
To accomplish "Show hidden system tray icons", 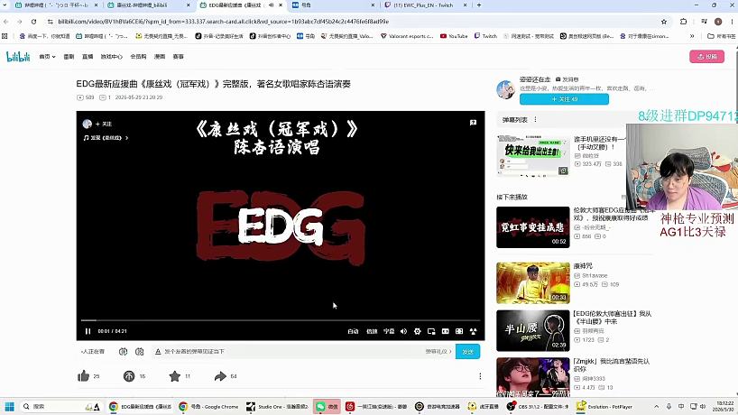I will (x=657, y=407).
